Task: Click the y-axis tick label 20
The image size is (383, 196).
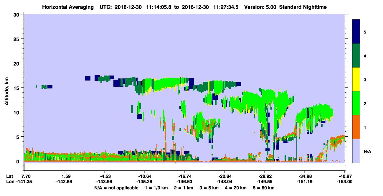Action: [x=17, y=63]
